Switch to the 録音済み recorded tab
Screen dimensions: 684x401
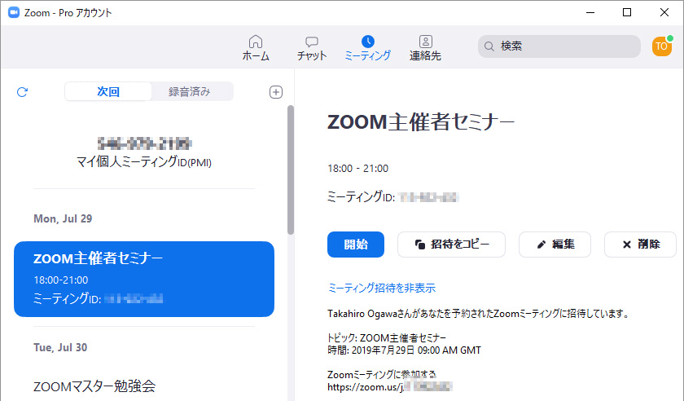(x=191, y=92)
